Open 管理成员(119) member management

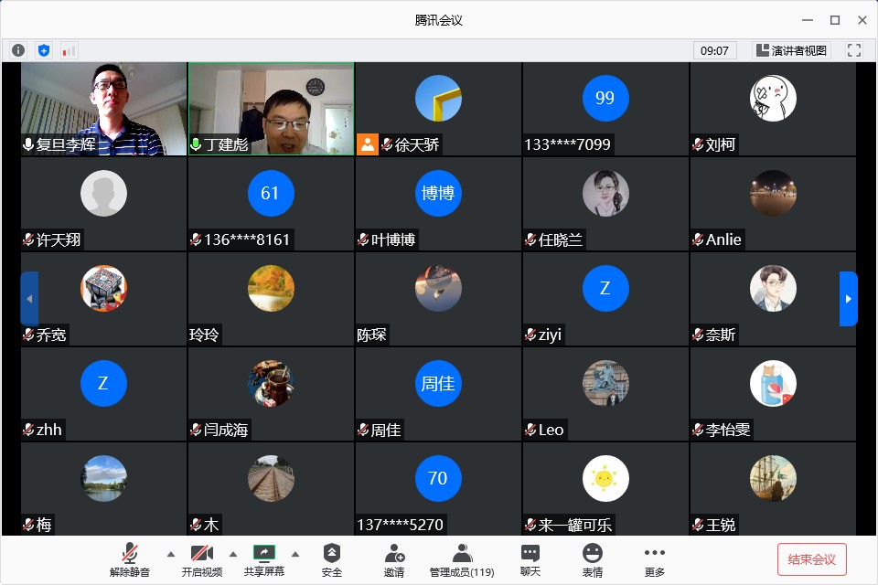coord(462,559)
